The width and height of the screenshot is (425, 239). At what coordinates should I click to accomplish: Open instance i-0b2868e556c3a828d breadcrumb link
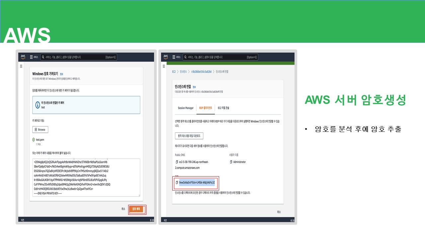(x=201, y=71)
